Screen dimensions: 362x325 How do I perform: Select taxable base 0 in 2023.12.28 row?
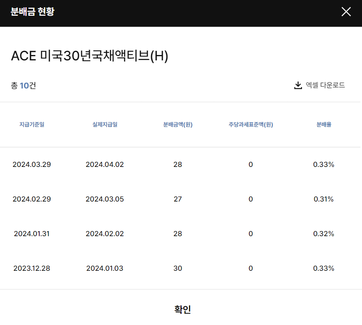pyautogui.click(x=251, y=268)
